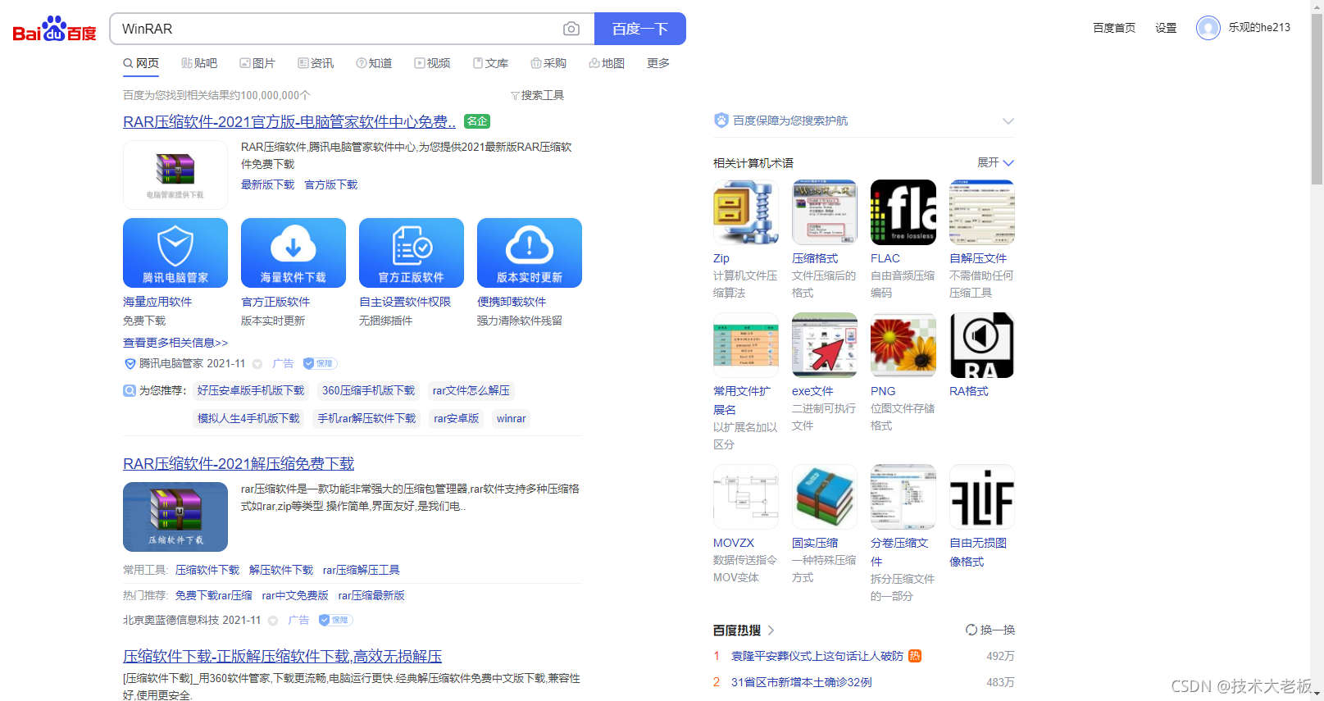
Task: Open the MOVZX term thumbnail
Action: (x=746, y=497)
